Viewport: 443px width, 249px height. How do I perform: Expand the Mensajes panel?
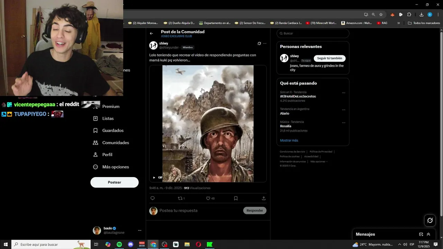pos(428,234)
